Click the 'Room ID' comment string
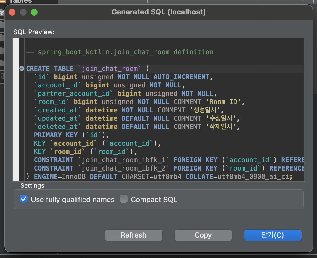The height and width of the screenshot is (258, 317). pos(223,102)
